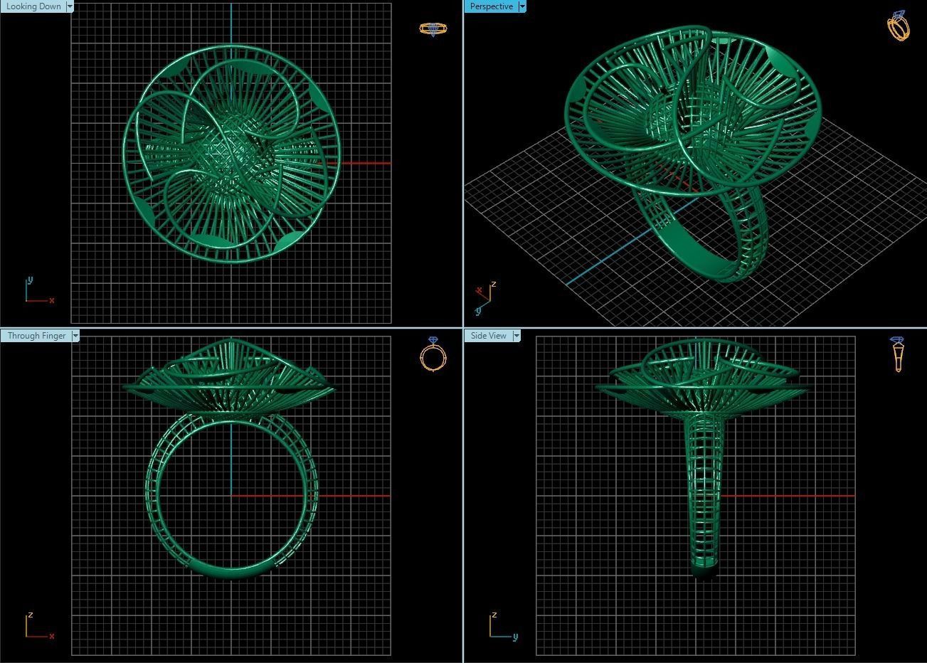927x663 pixels.
Task: Click the Perspective viewport label
Action: coord(492,6)
